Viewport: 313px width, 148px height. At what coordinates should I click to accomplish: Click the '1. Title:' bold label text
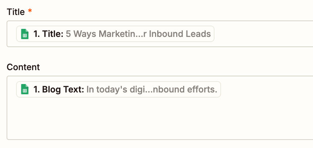click(48, 34)
